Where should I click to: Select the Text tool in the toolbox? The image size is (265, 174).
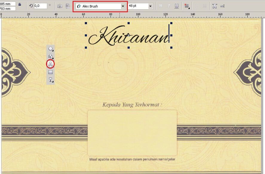50,64
